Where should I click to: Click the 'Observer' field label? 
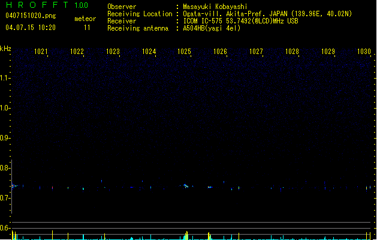(122, 7)
